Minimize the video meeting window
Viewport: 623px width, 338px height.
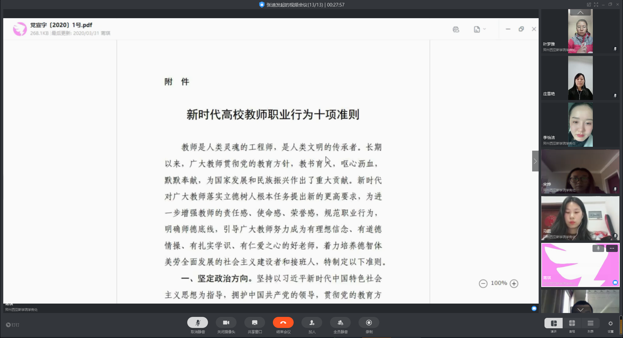point(603,5)
